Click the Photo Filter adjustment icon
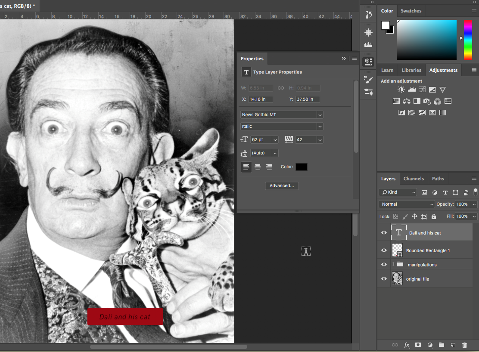479x352 pixels. [427, 101]
